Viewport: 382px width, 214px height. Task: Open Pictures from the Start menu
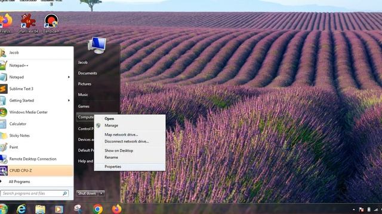coord(85,84)
